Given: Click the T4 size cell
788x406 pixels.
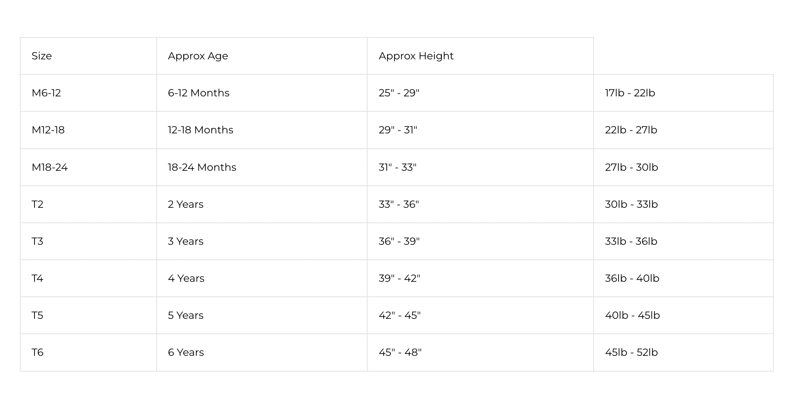Looking at the screenshot, I should click(38, 278).
